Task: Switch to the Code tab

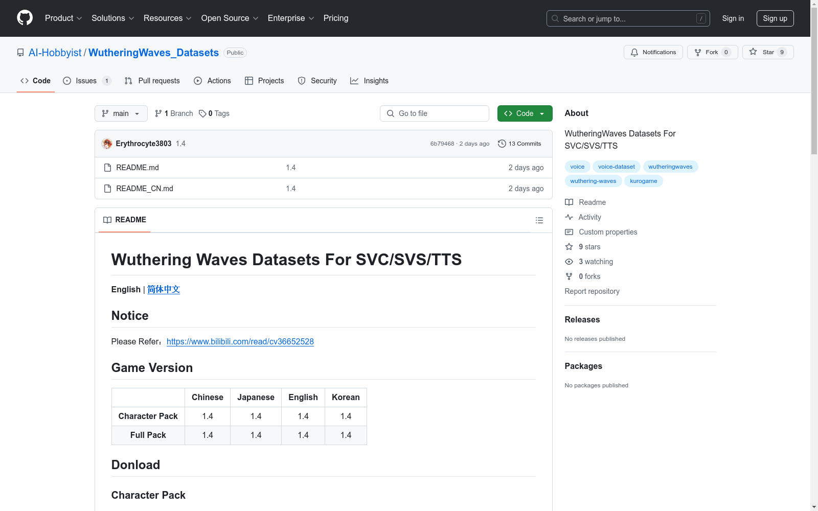Action: pos(36,81)
